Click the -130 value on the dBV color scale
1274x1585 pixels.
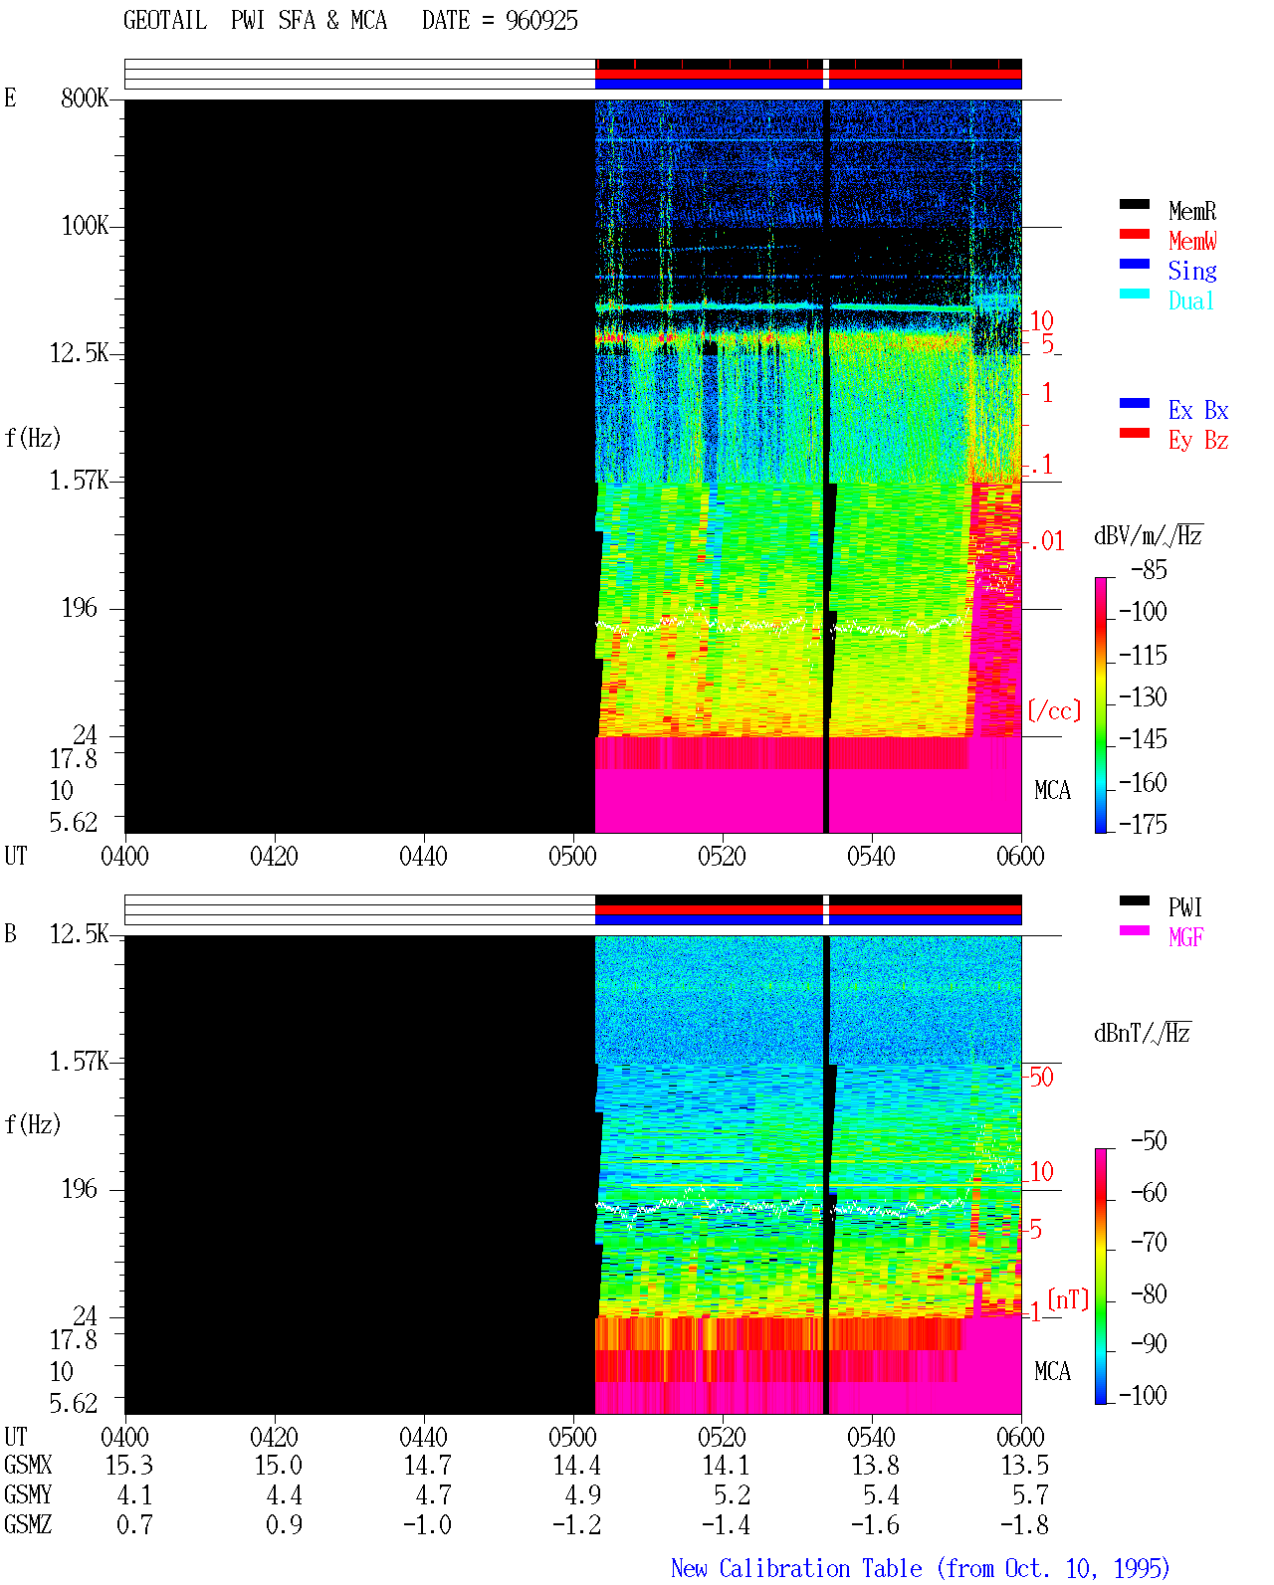[1143, 697]
